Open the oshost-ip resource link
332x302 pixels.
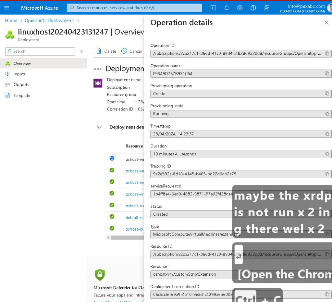pyautogui.click(x=134, y=229)
